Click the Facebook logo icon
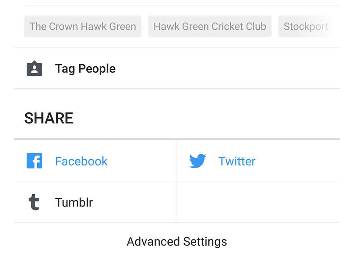354x265 pixels. click(34, 161)
